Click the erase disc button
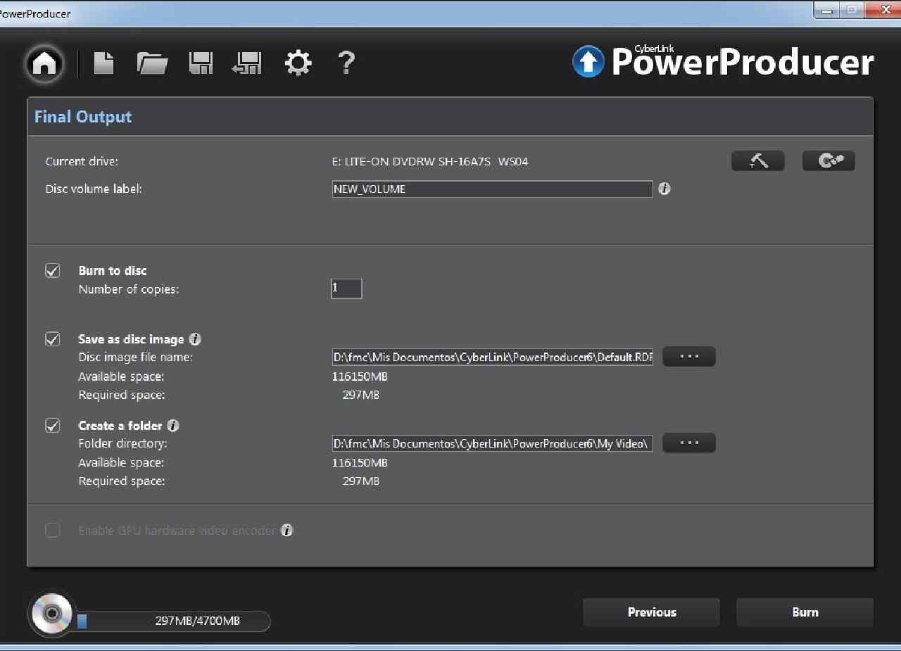Screen dimensions: 901x651 (828, 160)
